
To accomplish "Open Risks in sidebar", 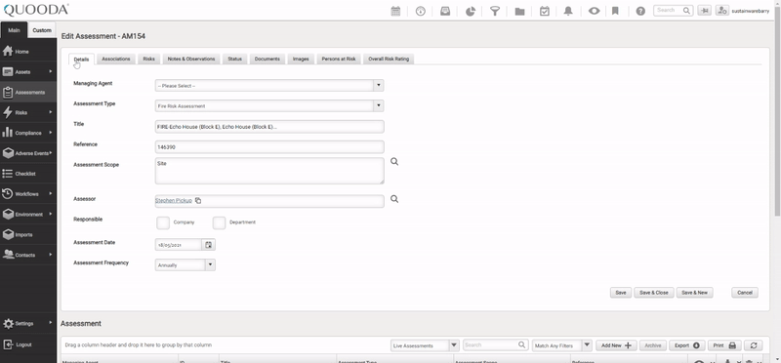I will pos(28,112).
